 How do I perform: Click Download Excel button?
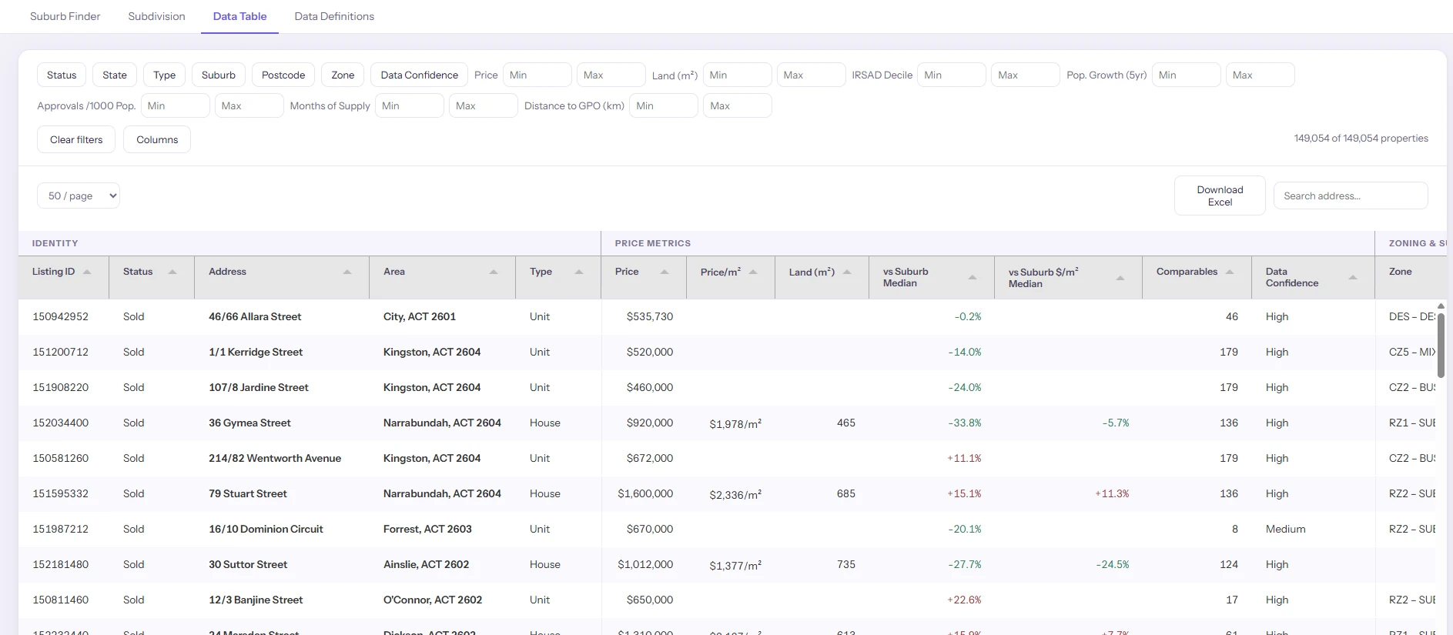(x=1220, y=196)
